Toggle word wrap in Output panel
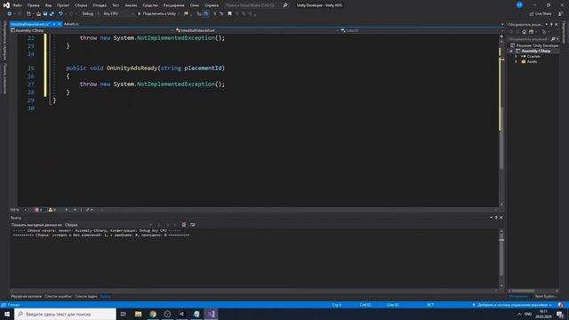This screenshot has width=569, height=320. [x=193, y=225]
